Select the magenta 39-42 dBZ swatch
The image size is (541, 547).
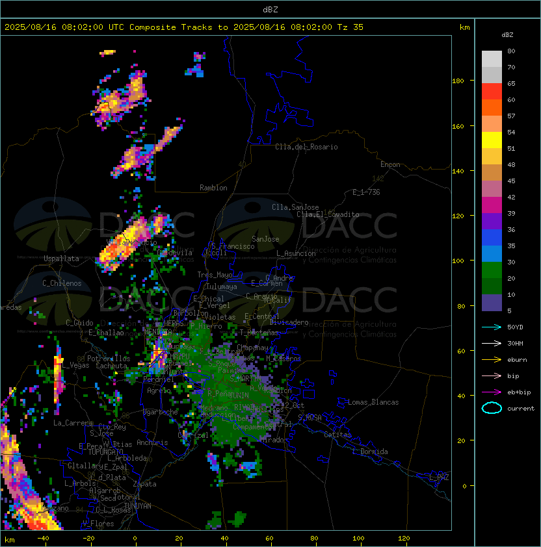pos(492,205)
